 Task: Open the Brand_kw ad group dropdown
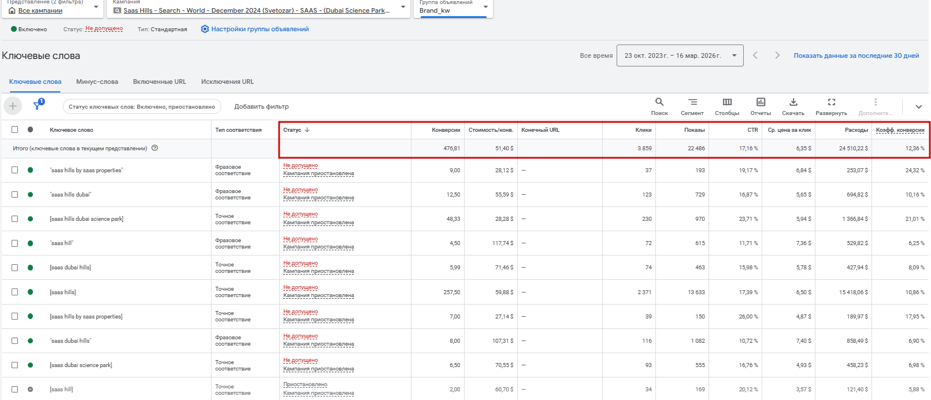tap(485, 8)
